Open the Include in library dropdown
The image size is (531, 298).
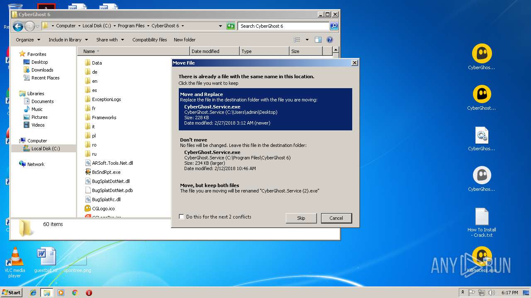[68, 40]
